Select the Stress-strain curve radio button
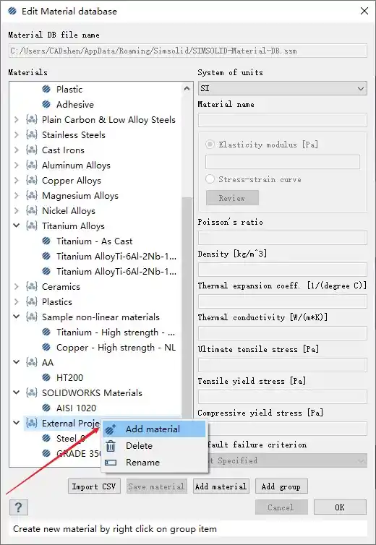The width and height of the screenshot is (376, 545). click(x=210, y=179)
